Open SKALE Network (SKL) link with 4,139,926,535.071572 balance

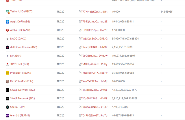coord(23,90)
